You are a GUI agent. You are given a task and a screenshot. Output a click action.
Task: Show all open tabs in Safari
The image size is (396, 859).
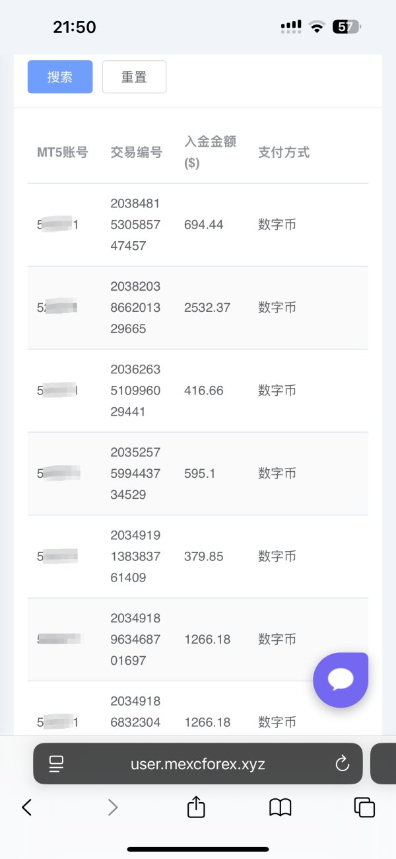tap(364, 807)
